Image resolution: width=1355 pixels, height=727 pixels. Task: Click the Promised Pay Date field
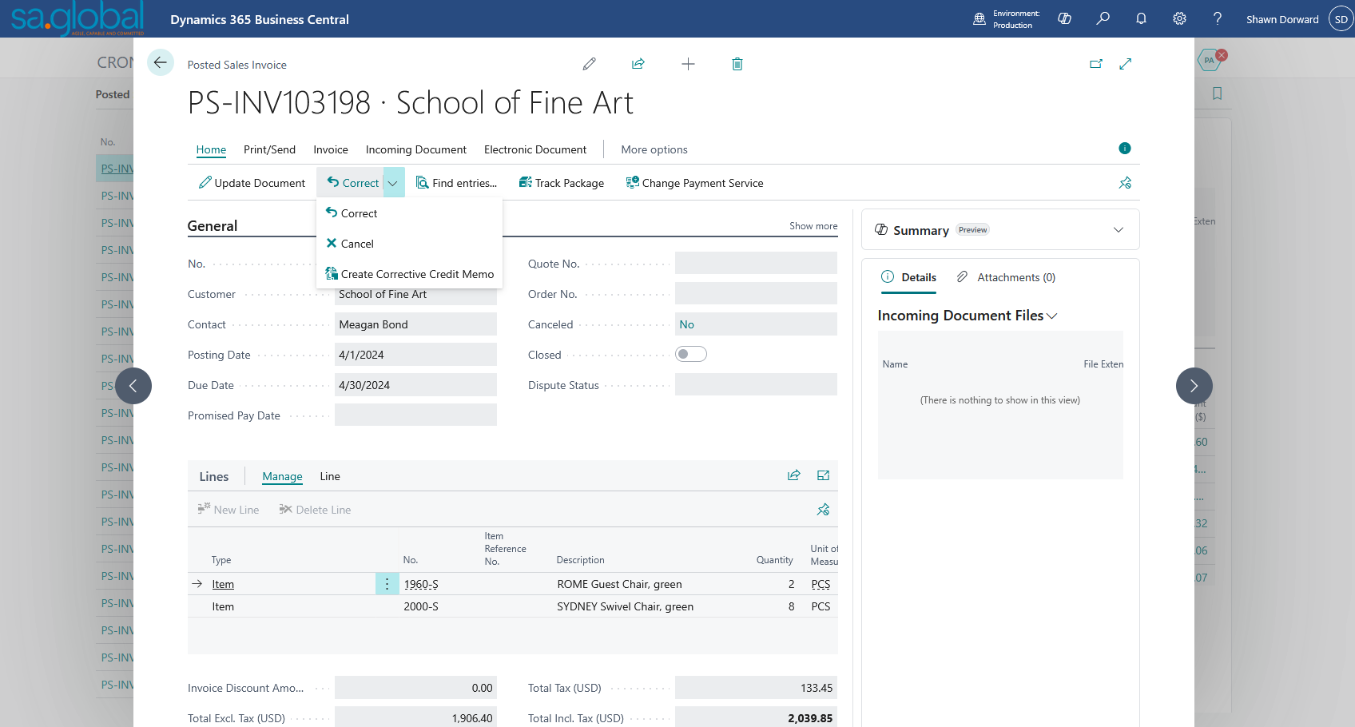click(415, 415)
